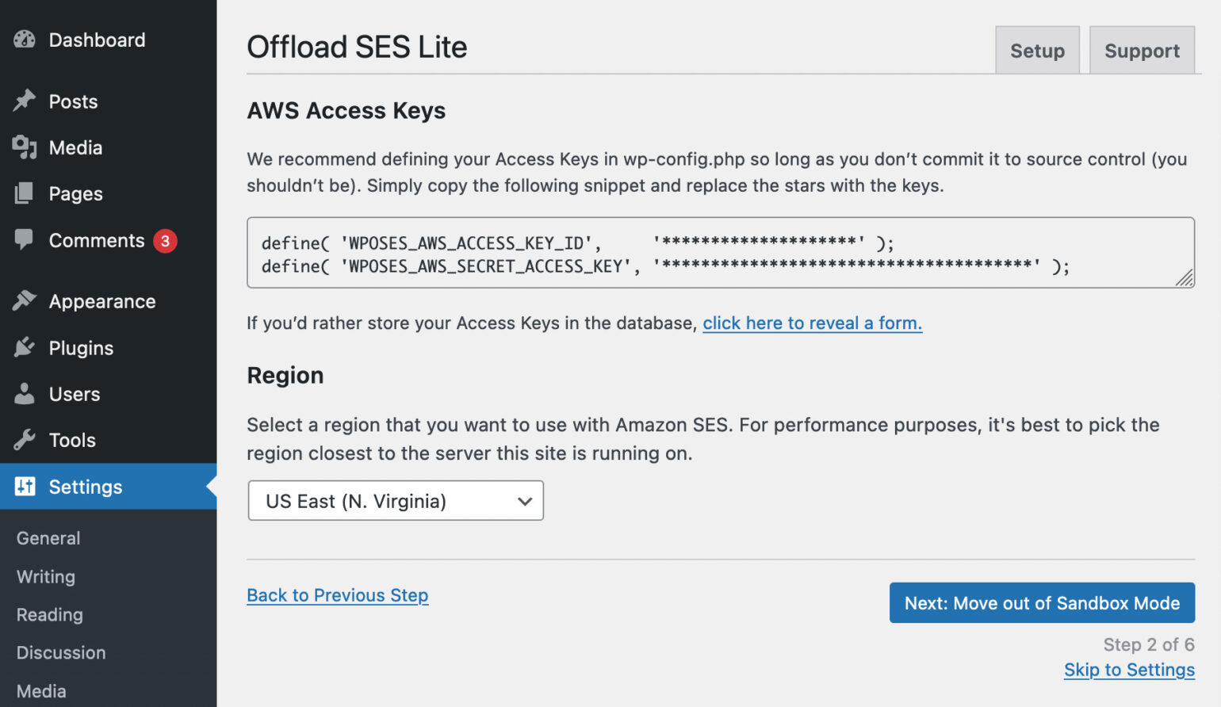
Task: Click the Appearance paintbrush icon
Action: [25, 301]
